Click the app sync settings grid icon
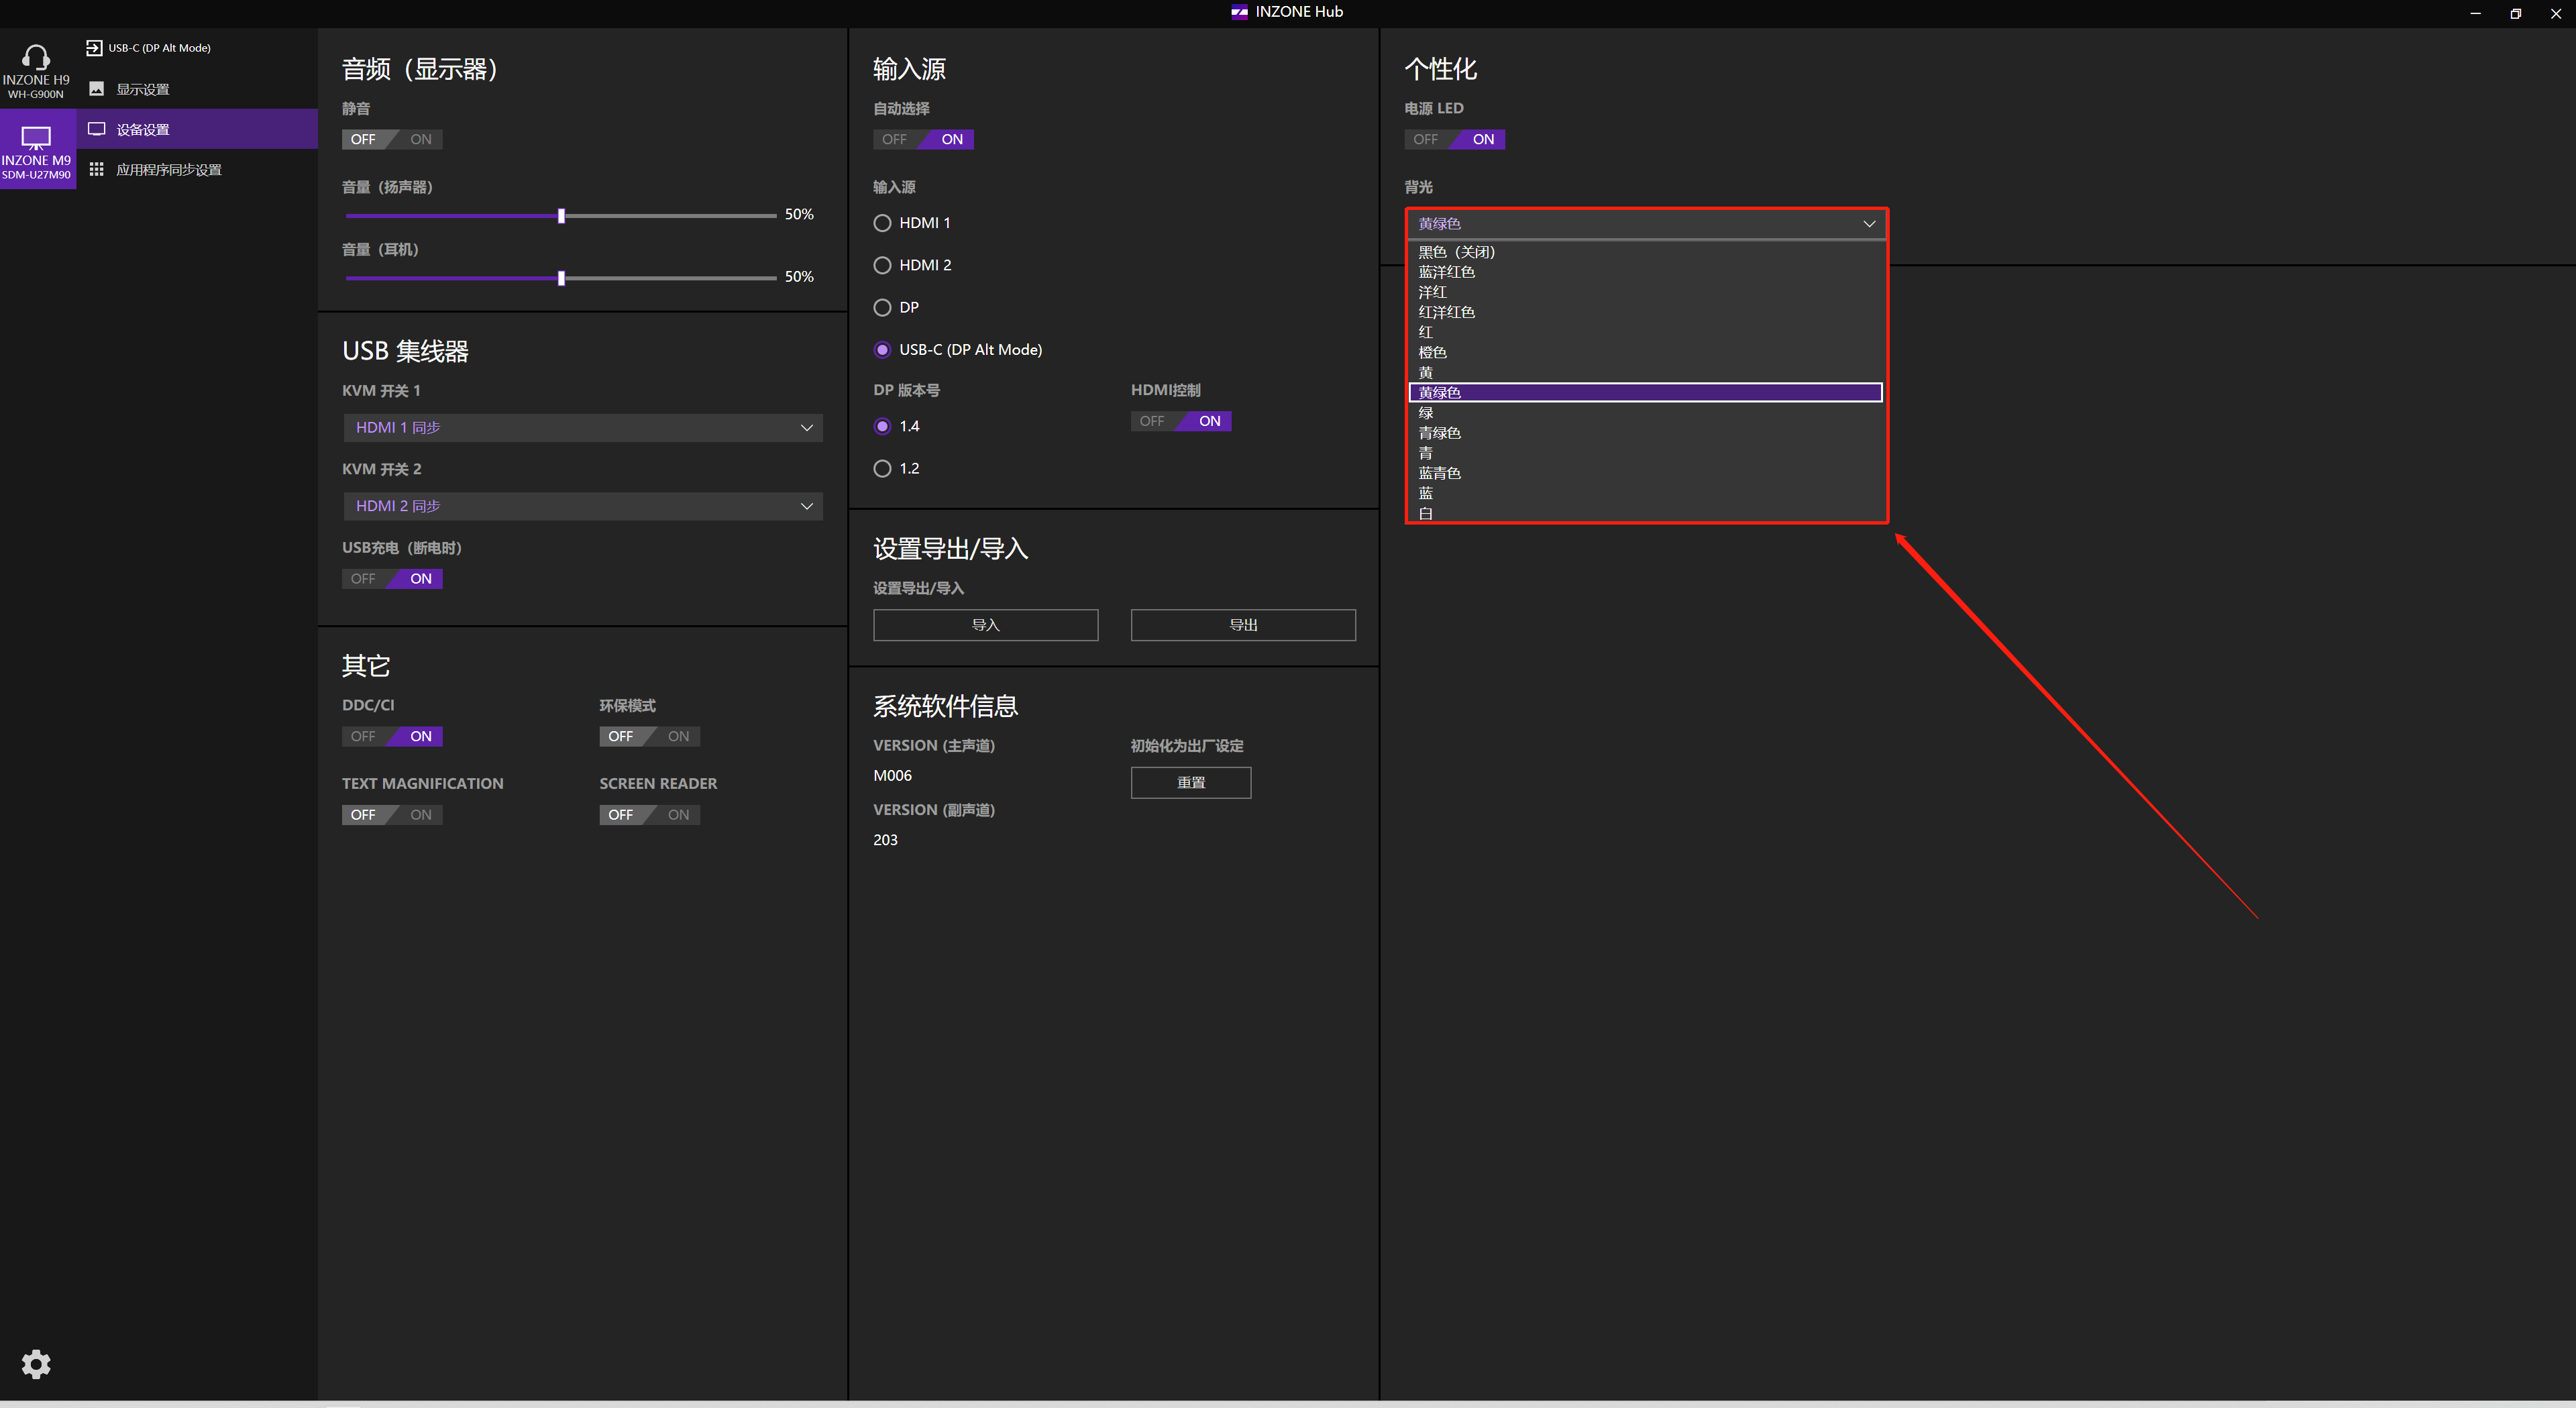2576x1408 pixels. (x=97, y=169)
